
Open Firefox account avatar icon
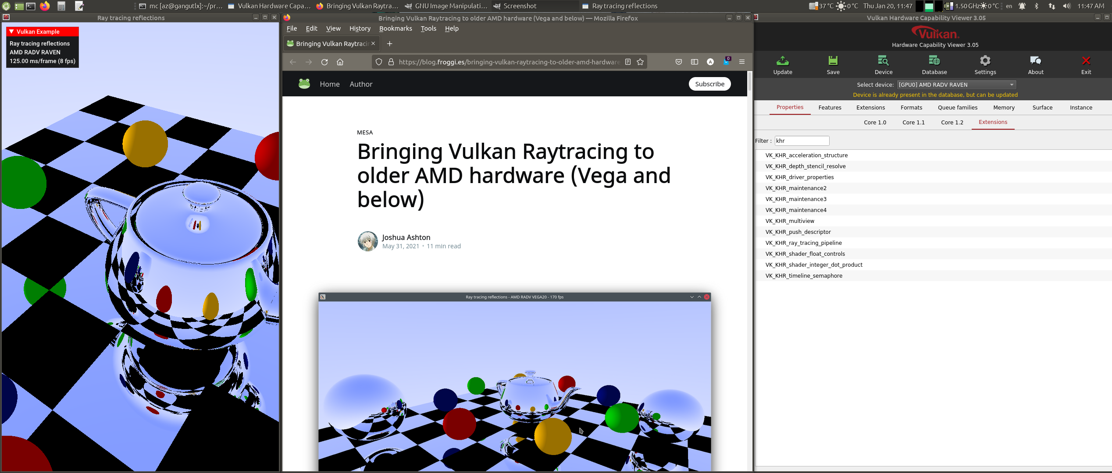click(710, 62)
